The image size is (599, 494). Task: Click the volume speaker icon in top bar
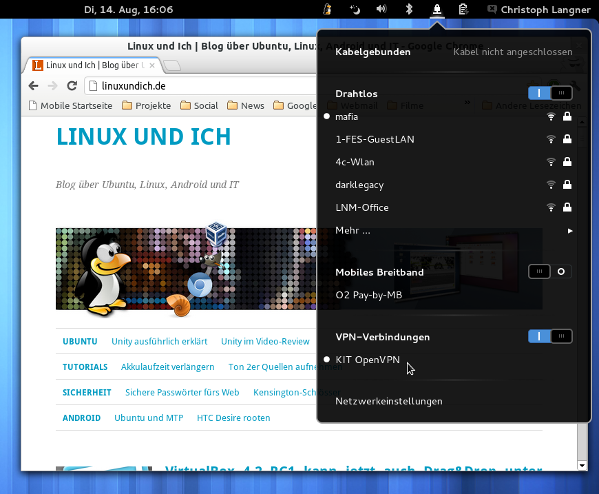[381, 10]
